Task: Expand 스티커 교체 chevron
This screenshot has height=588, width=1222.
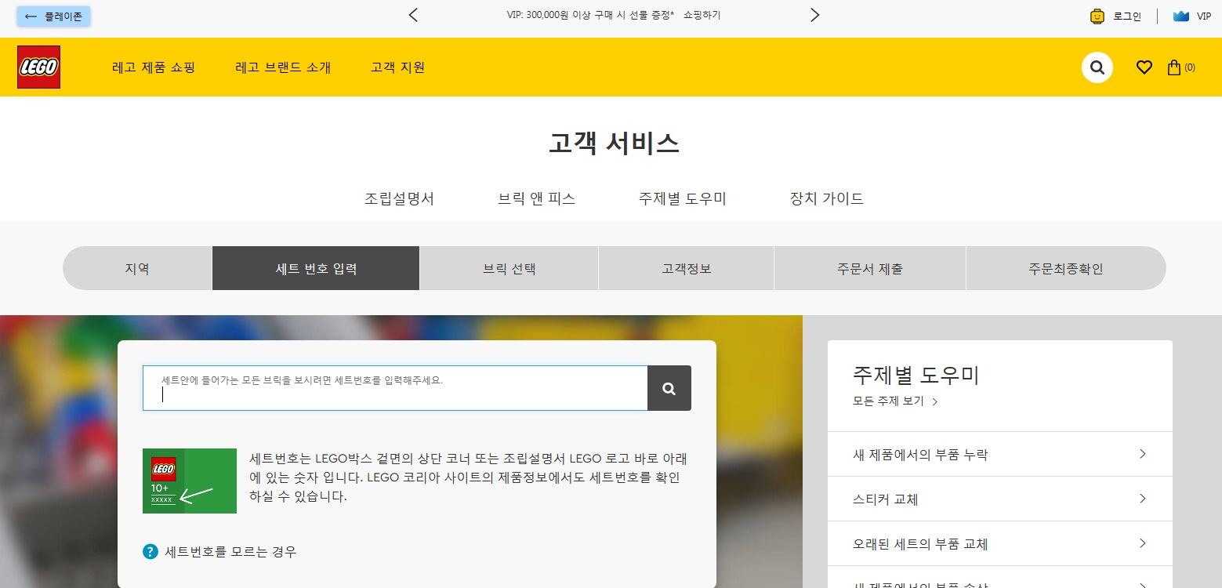Action: (1143, 499)
